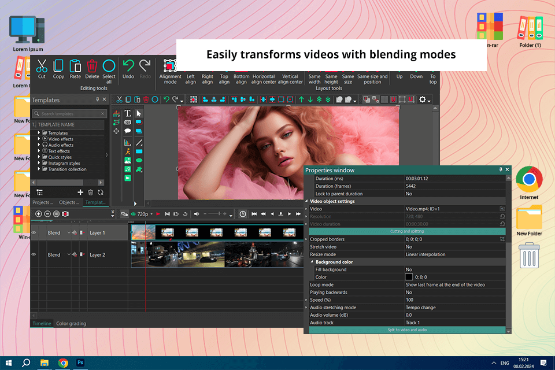Viewport: 555px width, 370px height.
Task: Zoom in the timeline with the plus circle icon
Action: (x=39, y=214)
